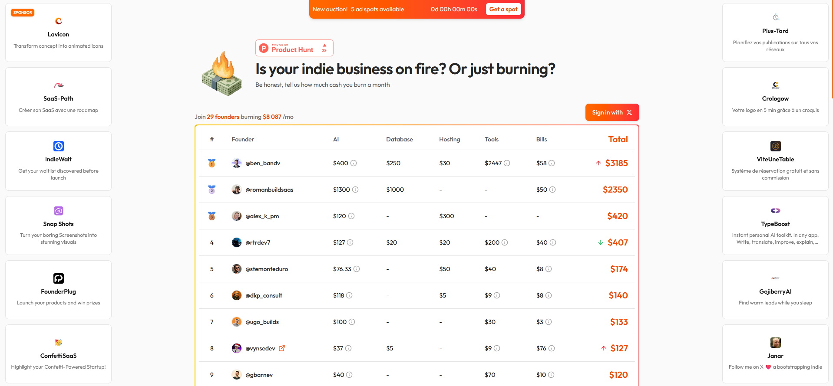Sign in with X button

(x=612, y=112)
